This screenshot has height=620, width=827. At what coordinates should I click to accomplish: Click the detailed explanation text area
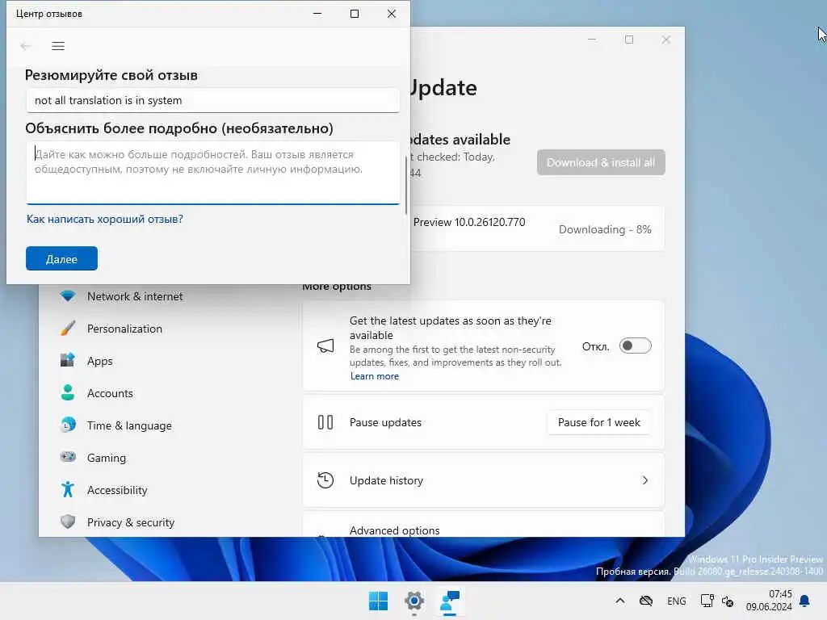pos(212,172)
